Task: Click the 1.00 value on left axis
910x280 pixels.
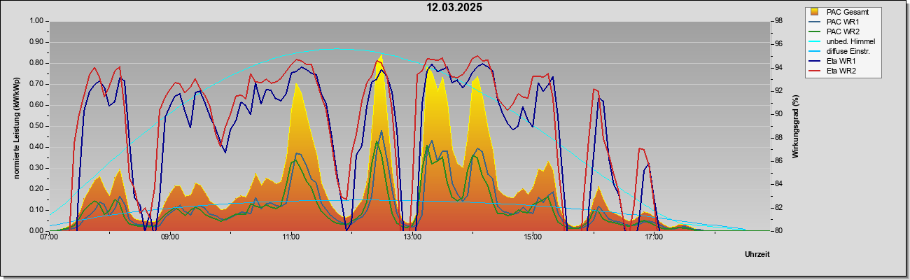Action: click(36, 21)
